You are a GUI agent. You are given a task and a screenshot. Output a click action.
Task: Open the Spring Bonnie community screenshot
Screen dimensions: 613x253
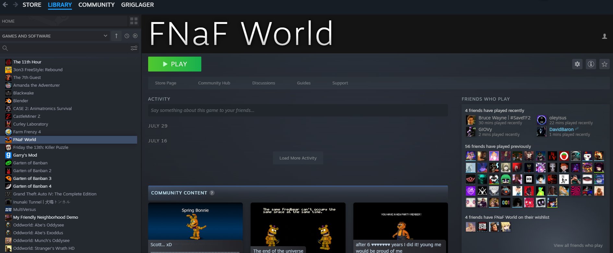195,228
